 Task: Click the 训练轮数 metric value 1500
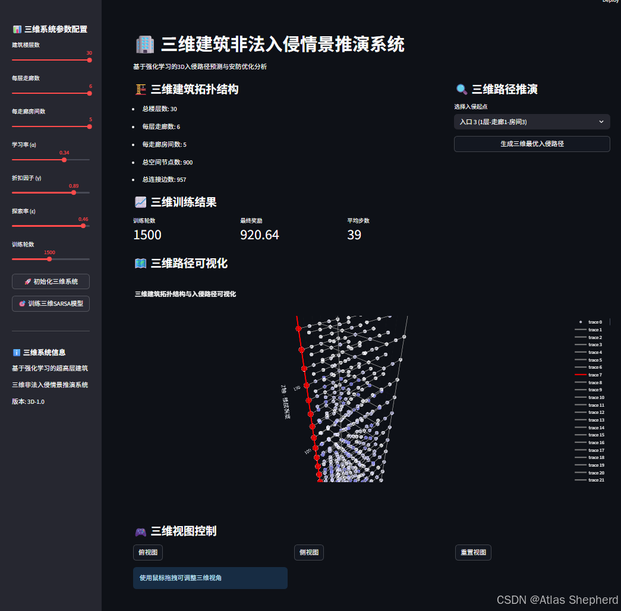(147, 235)
